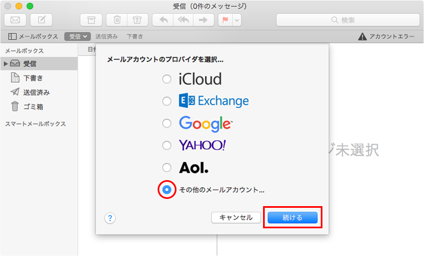Close the Mail window red button

pos(8,6)
